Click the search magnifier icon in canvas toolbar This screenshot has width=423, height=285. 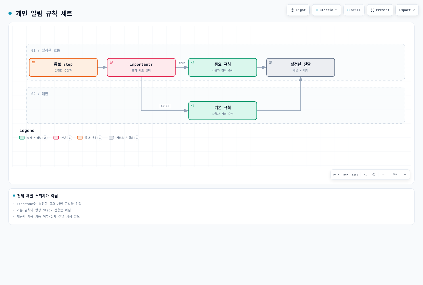pyautogui.click(x=365, y=175)
